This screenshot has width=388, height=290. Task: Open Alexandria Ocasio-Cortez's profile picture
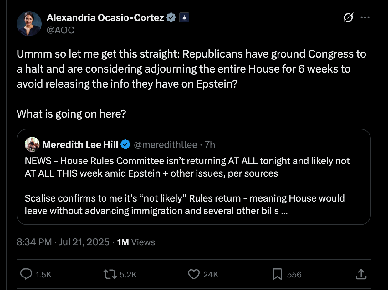[29, 23]
